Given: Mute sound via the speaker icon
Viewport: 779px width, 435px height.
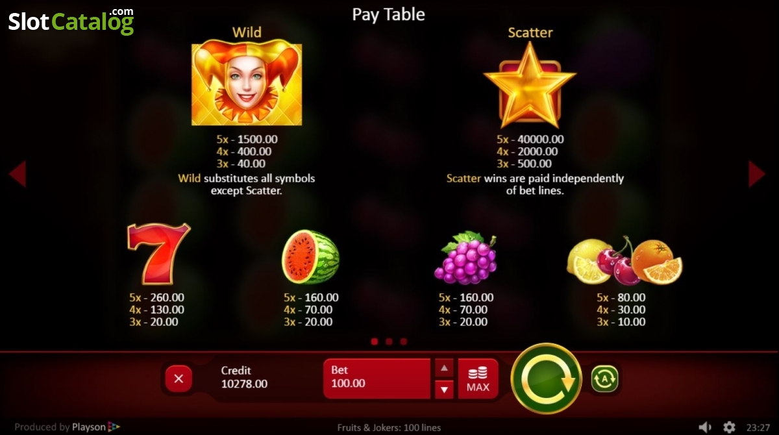Looking at the screenshot, I should [705, 427].
